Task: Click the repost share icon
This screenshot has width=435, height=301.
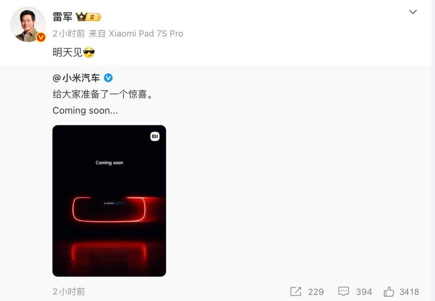Action: click(x=296, y=292)
